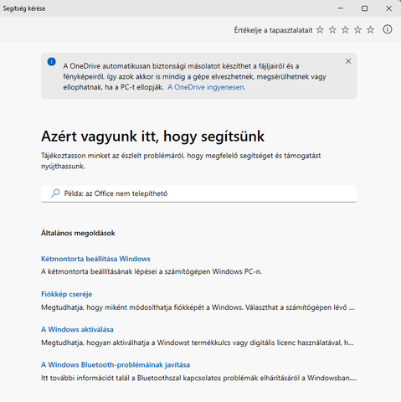This screenshot has height=402, width=401.
Task: Maximize the Segítség kérése window
Action: 364,8
